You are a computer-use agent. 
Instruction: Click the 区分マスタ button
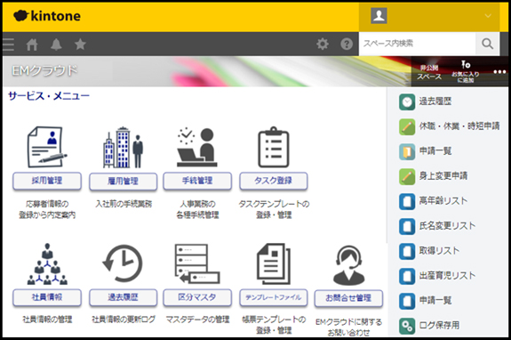click(197, 297)
